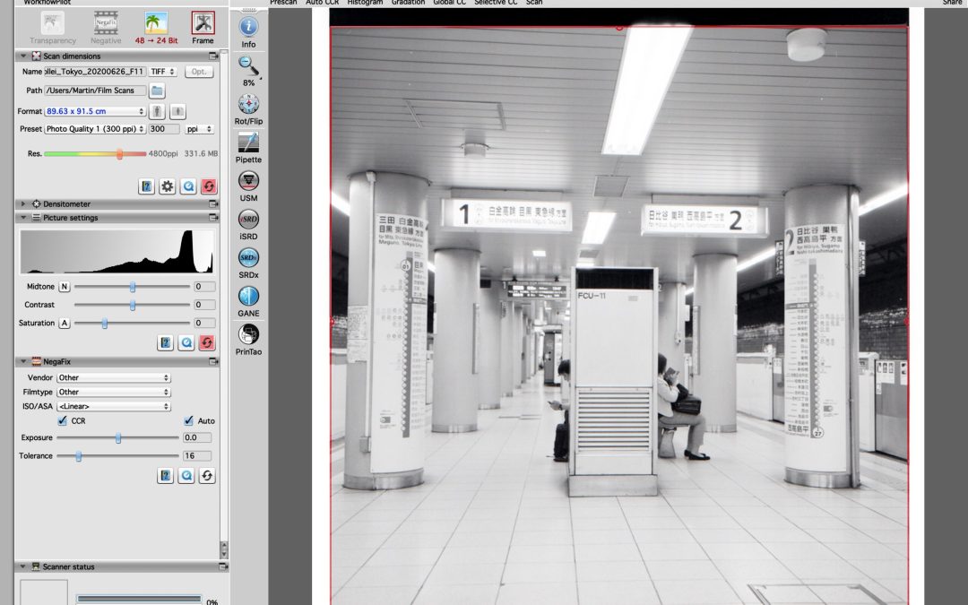Toggle the Midtone N button

65,287
